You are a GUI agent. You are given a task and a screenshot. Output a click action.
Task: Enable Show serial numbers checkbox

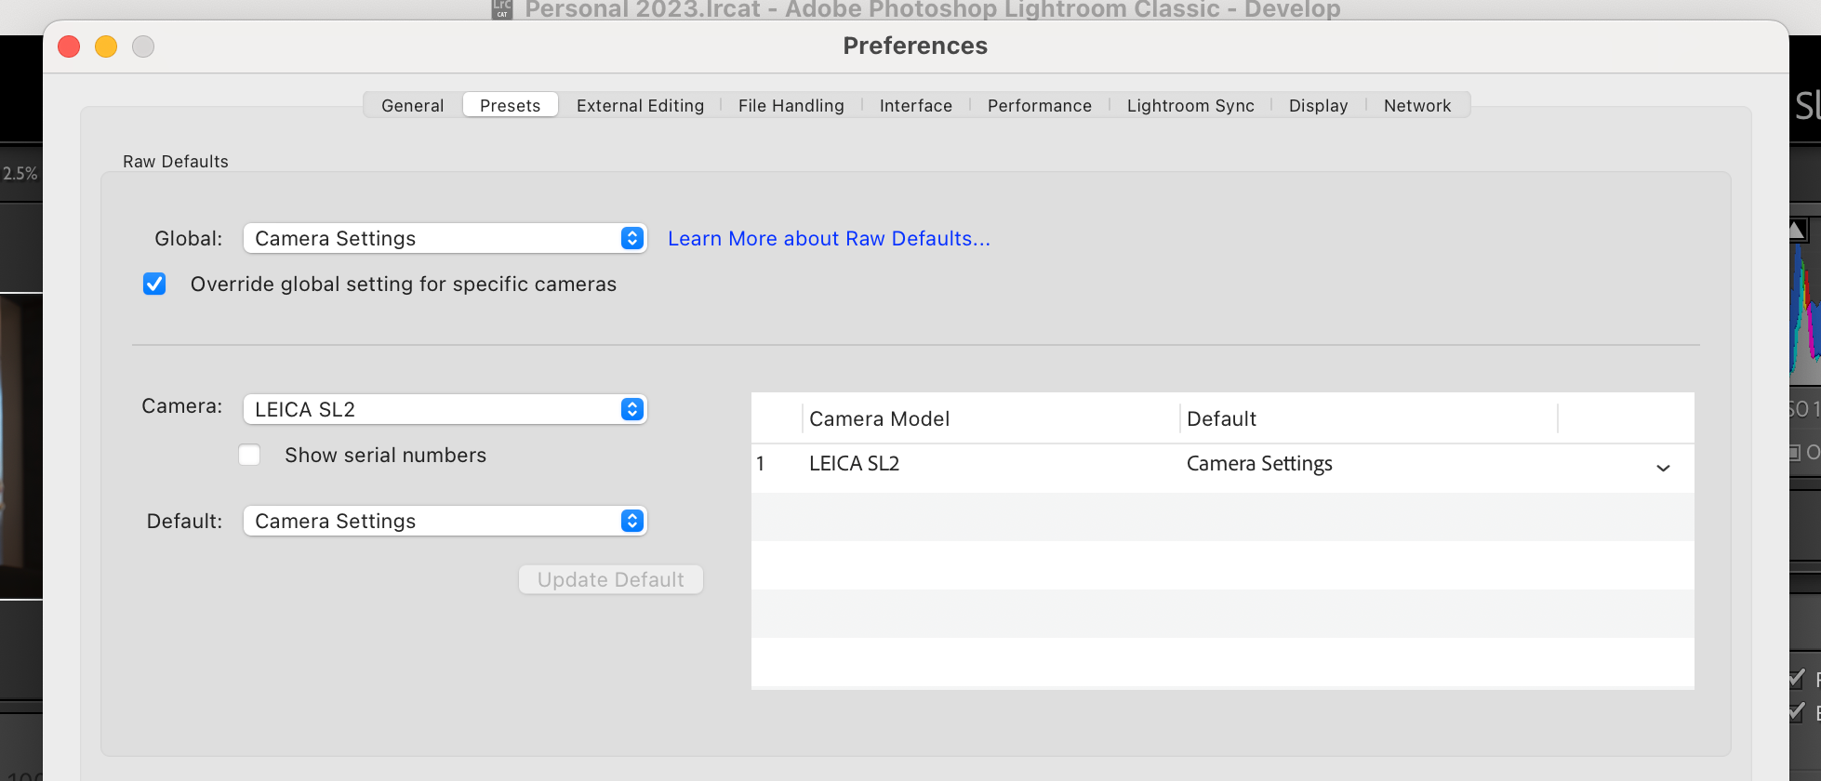[x=249, y=455]
